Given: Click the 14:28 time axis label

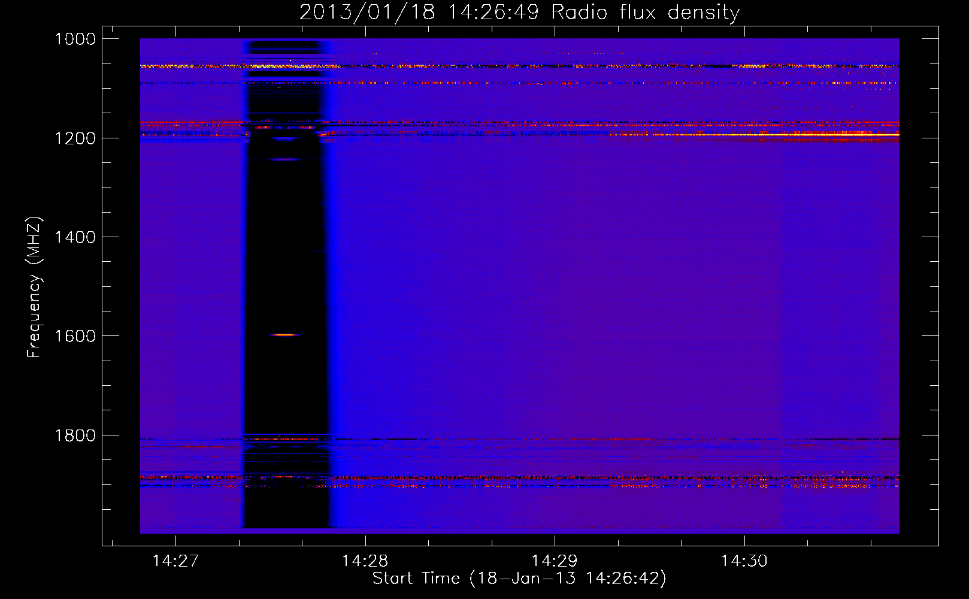Looking at the screenshot, I should tap(365, 561).
